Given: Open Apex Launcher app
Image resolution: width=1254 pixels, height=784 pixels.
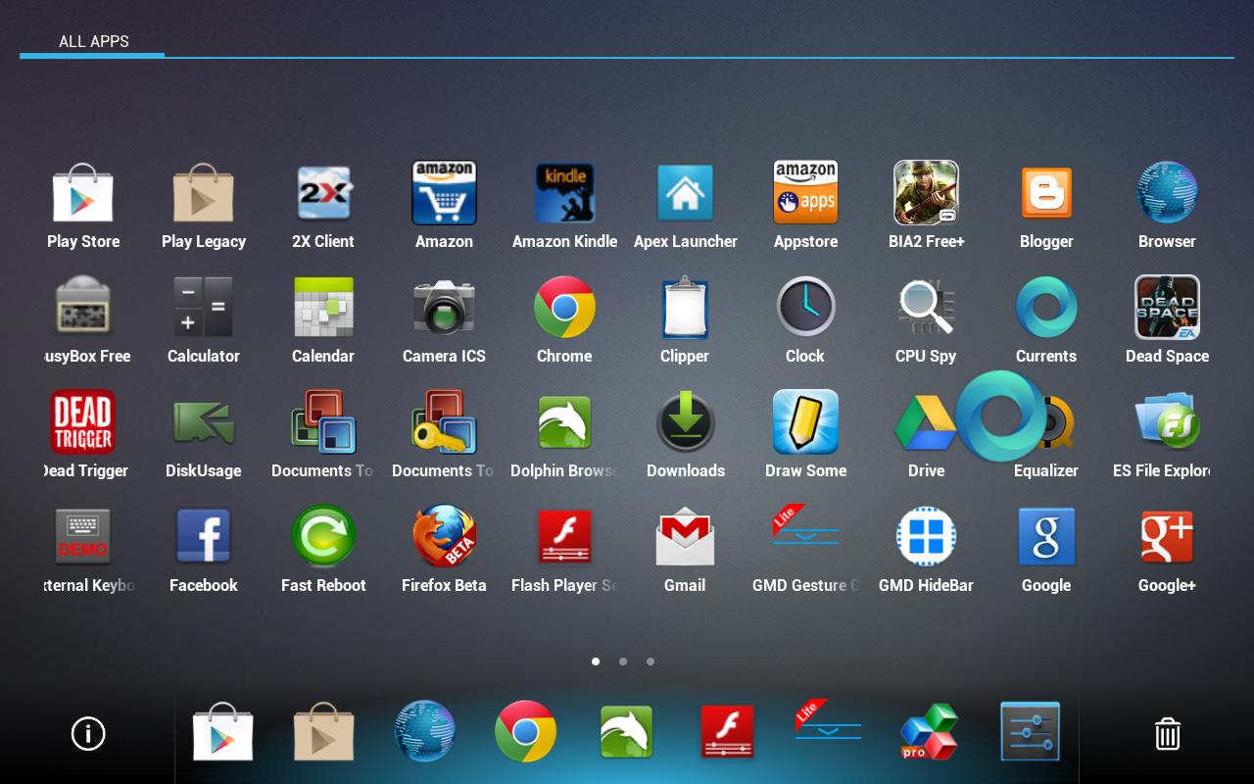Looking at the screenshot, I should pyautogui.click(x=685, y=193).
